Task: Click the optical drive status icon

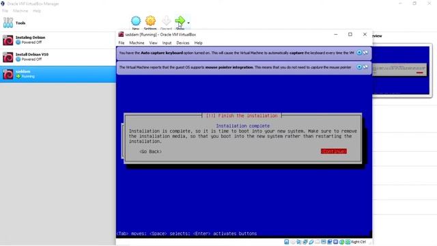Action: pyautogui.click(x=293, y=242)
